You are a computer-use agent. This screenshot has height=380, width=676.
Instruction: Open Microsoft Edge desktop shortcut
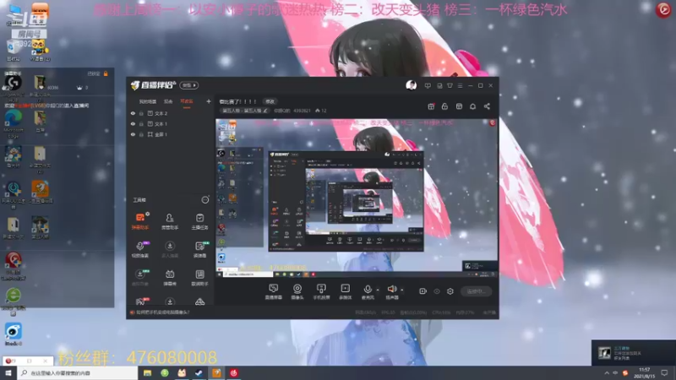14,123
